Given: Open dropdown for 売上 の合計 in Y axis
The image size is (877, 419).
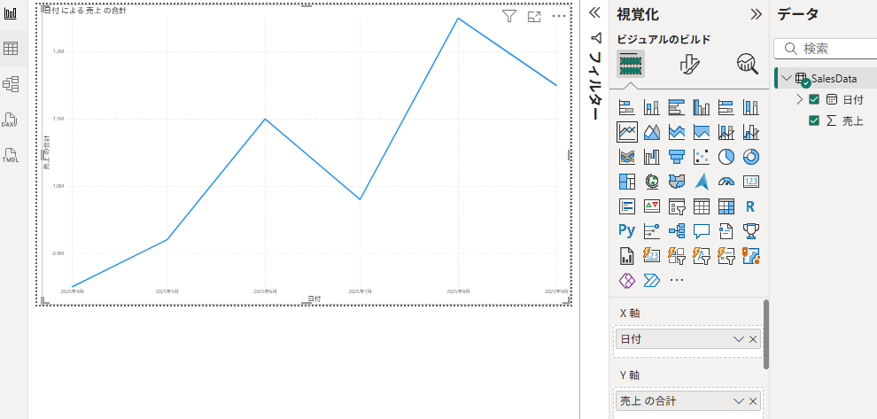Looking at the screenshot, I should coord(738,401).
